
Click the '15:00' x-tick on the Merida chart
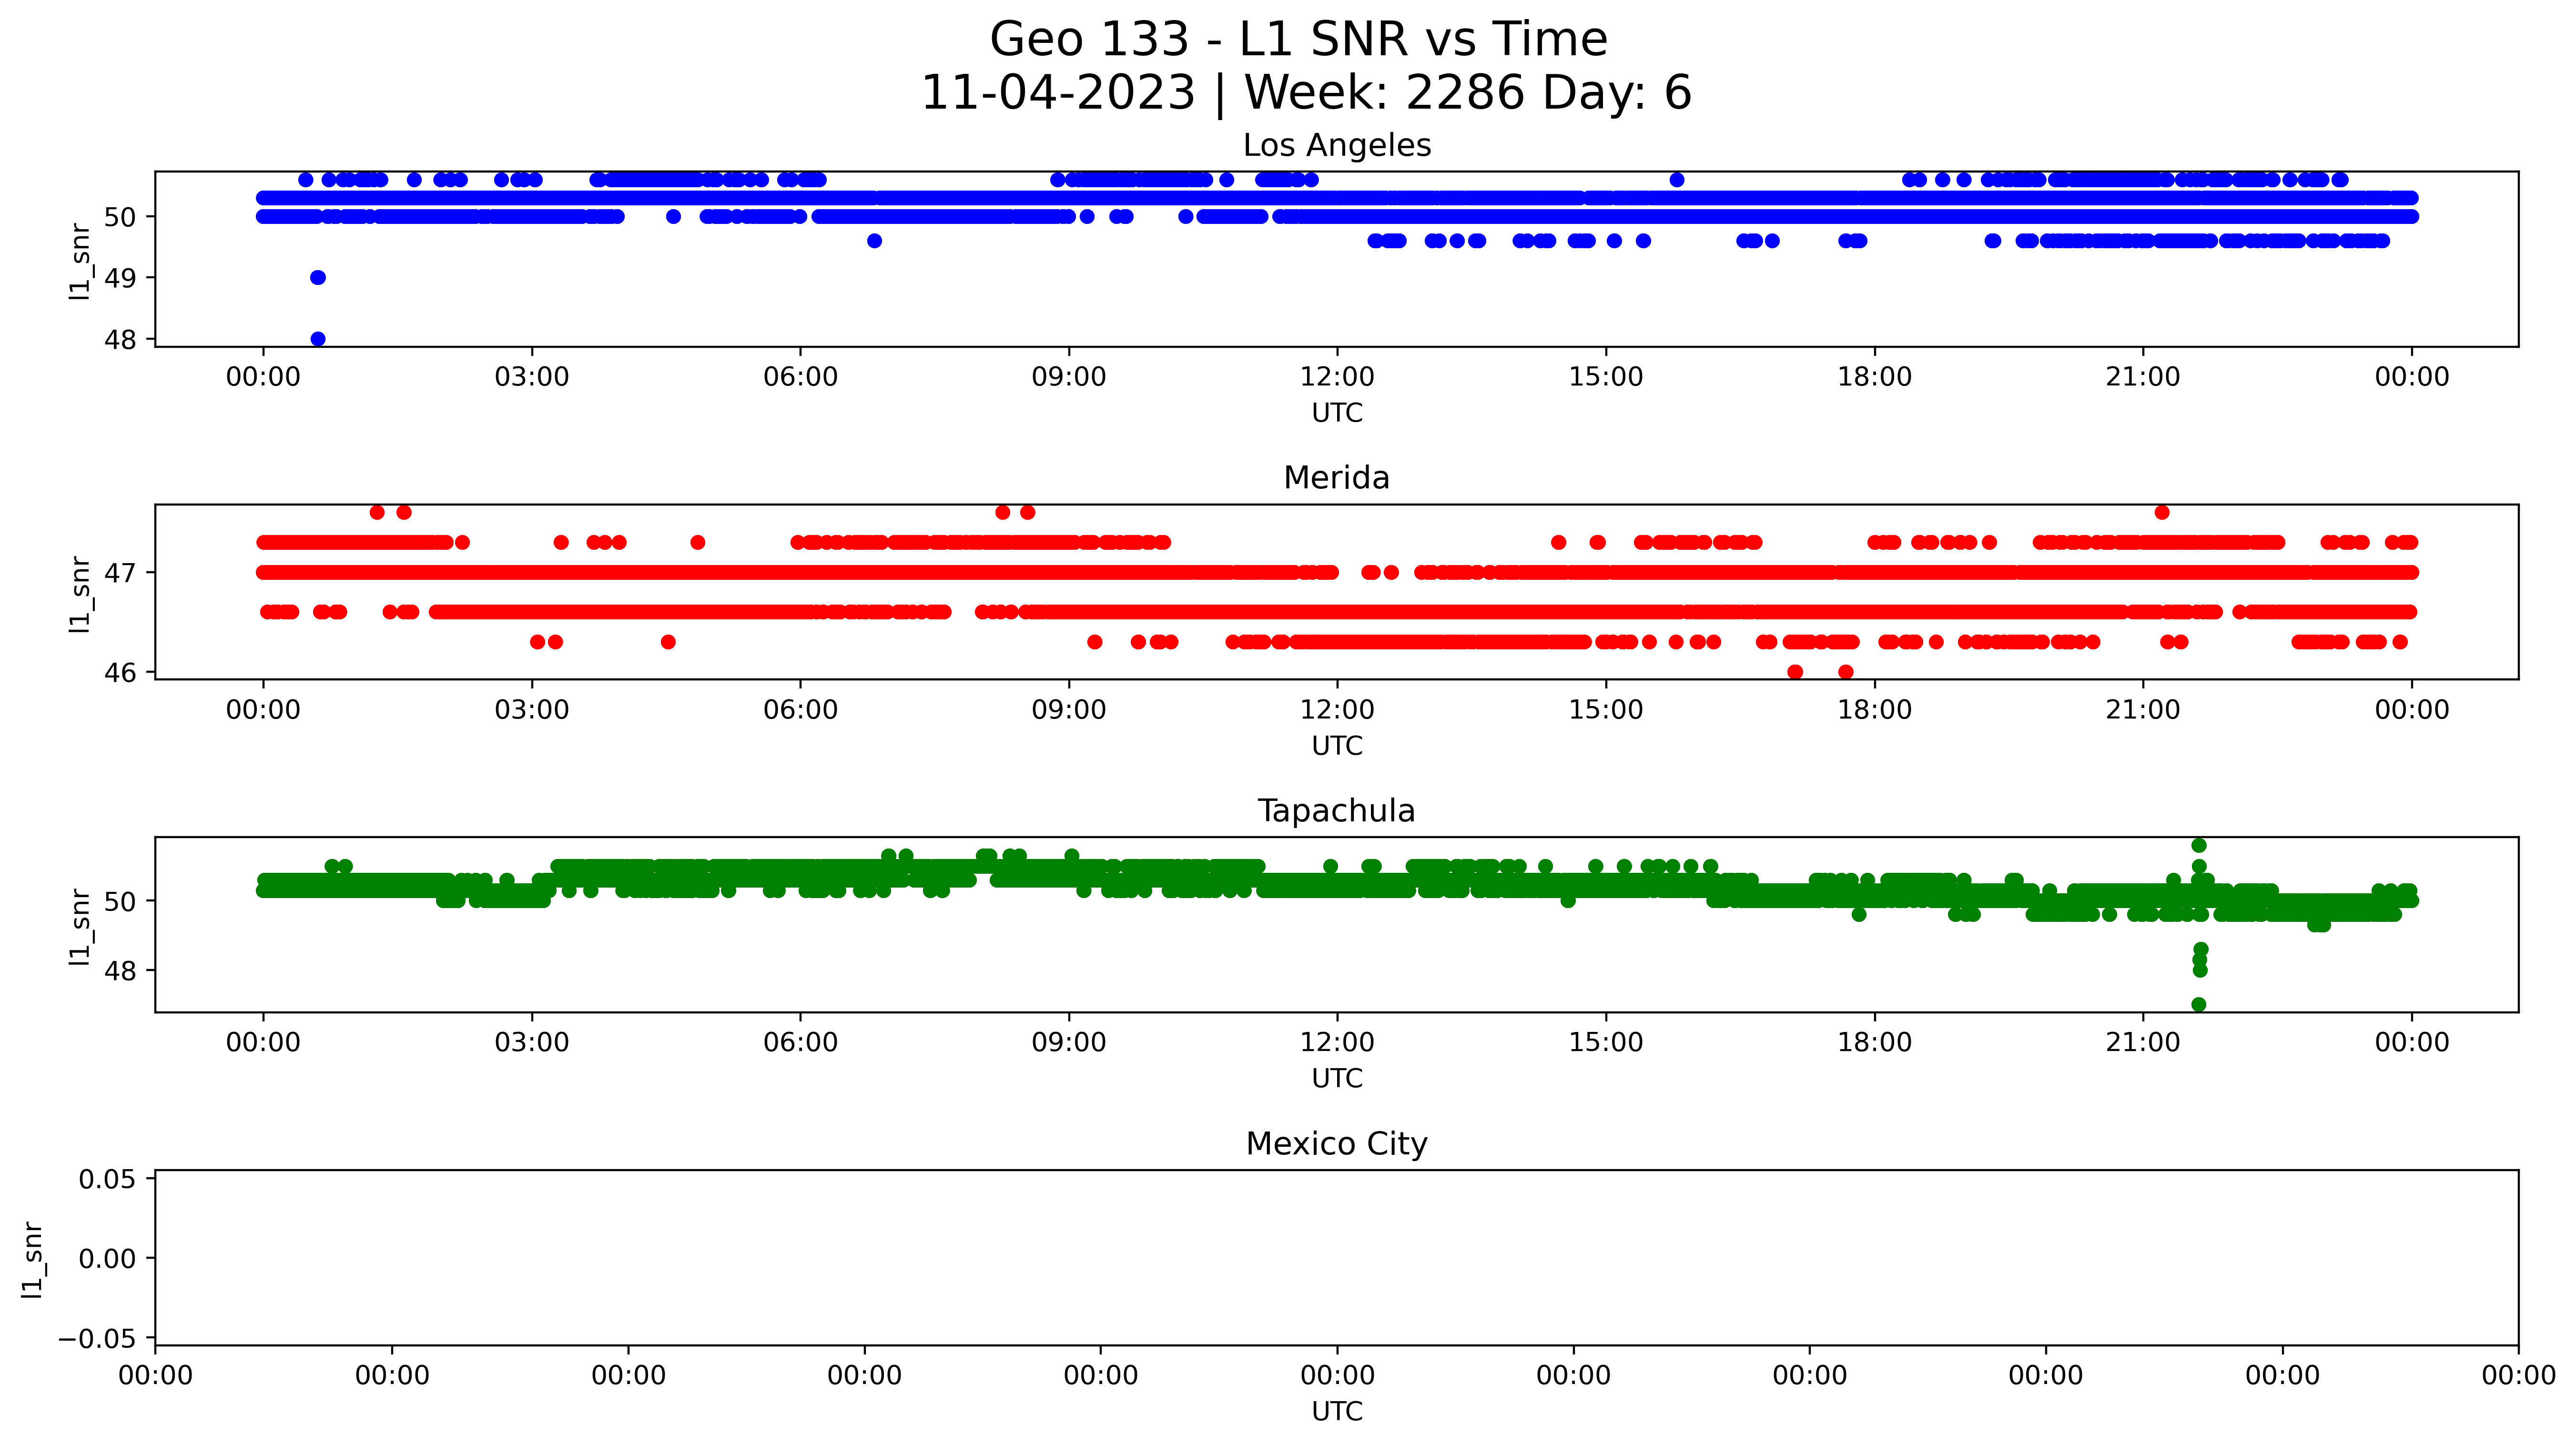[x=1606, y=710]
